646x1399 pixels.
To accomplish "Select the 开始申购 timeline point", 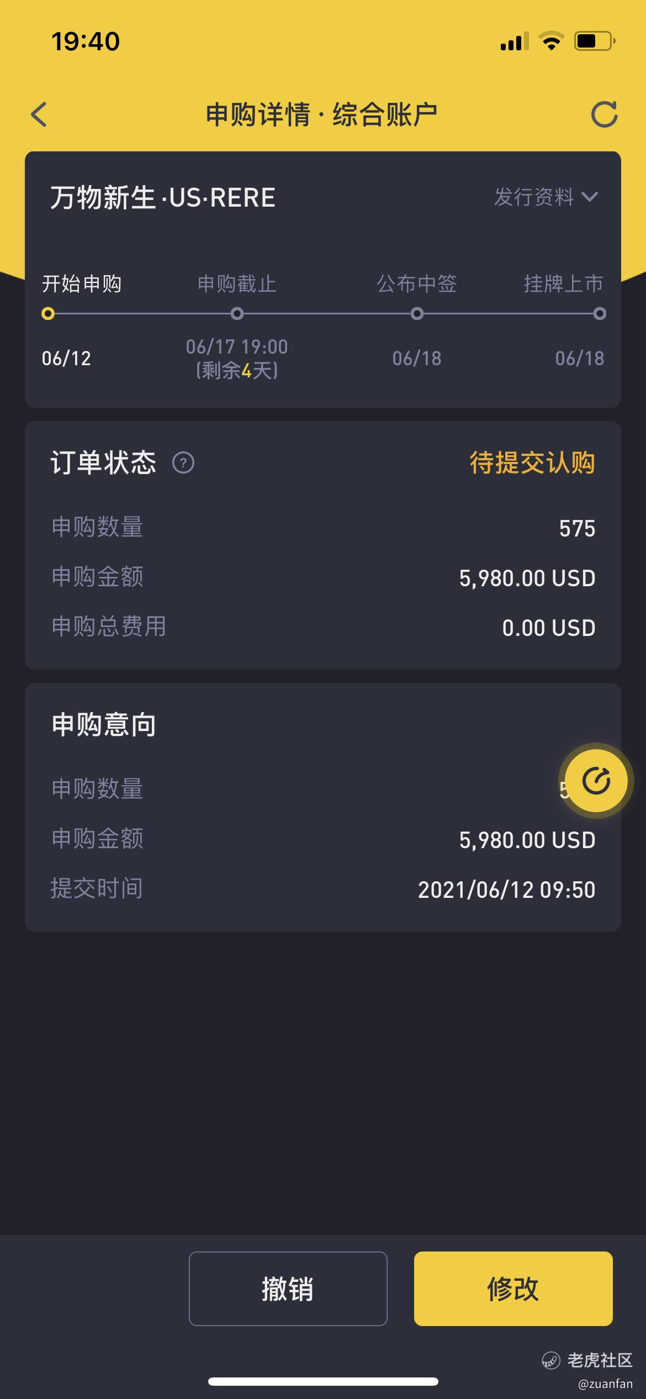I will (x=48, y=314).
